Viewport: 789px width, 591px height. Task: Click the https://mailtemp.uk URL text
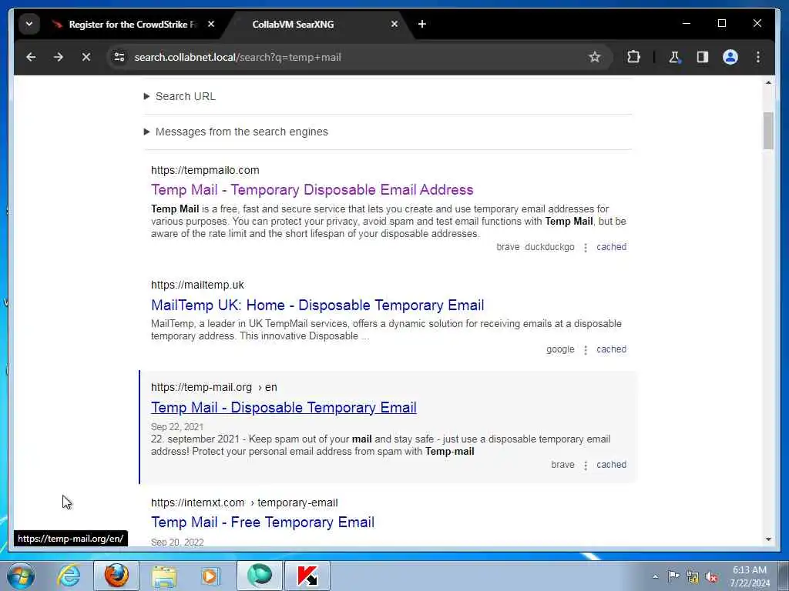point(197,285)
